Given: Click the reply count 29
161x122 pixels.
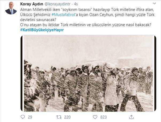Looking at the screenshot, I should click(30, 117).
